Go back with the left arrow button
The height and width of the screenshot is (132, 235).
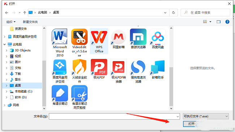click(x=7, y=13)
